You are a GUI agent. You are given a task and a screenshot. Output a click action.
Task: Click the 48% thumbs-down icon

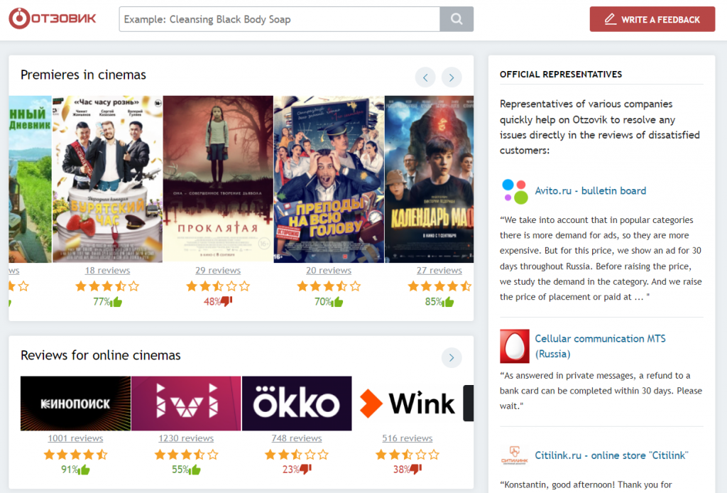pos(226,301)
